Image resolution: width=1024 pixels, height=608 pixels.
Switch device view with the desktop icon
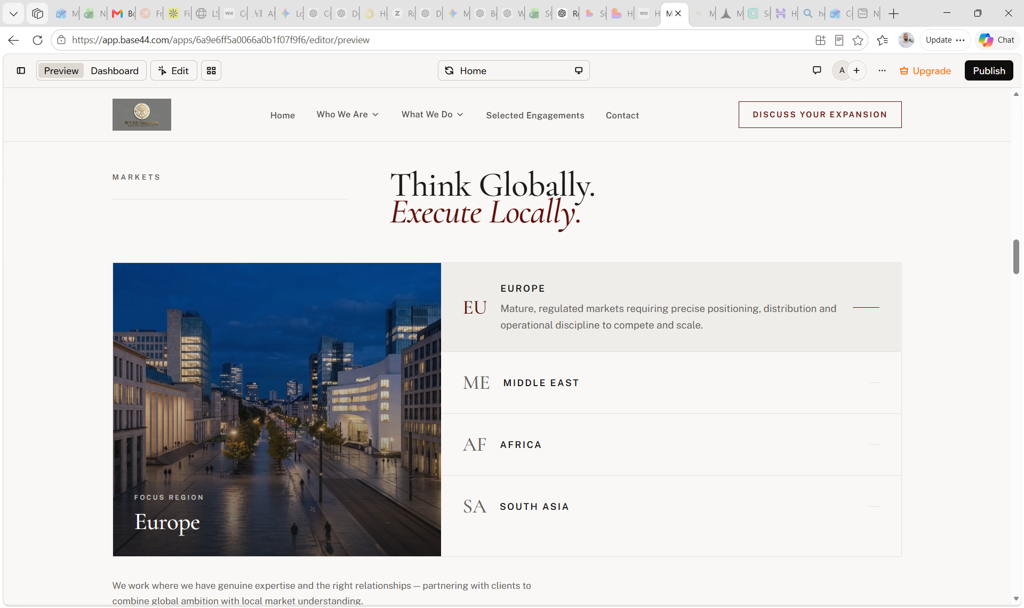[x=579, y=70]
